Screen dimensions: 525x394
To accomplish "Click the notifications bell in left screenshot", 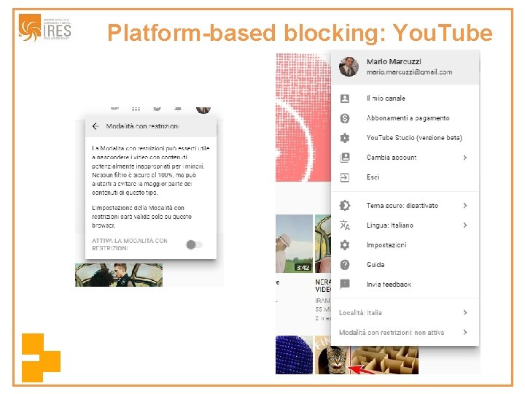I will pos(178,109).
